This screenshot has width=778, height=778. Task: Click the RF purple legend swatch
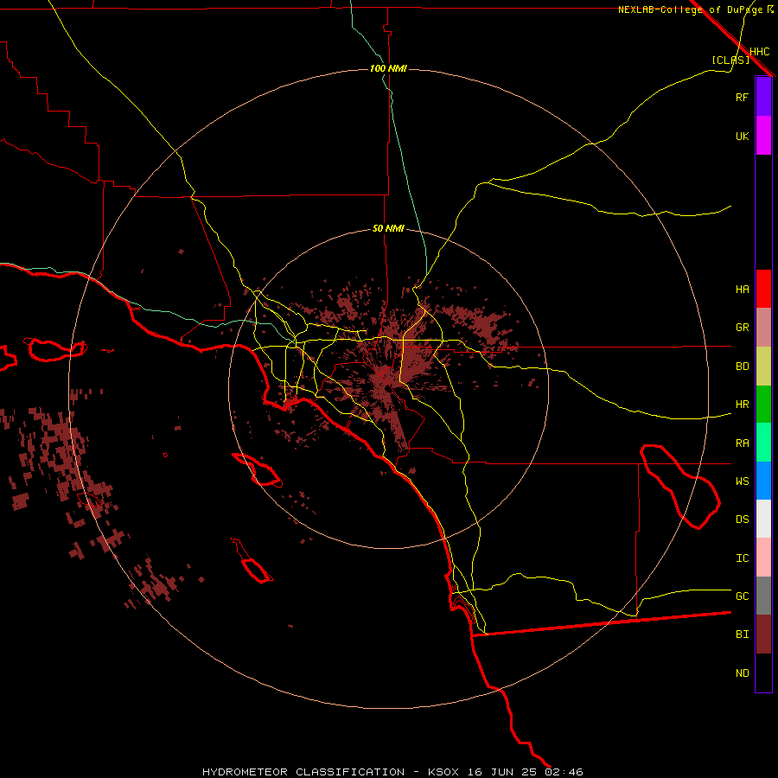pos(763,97)
